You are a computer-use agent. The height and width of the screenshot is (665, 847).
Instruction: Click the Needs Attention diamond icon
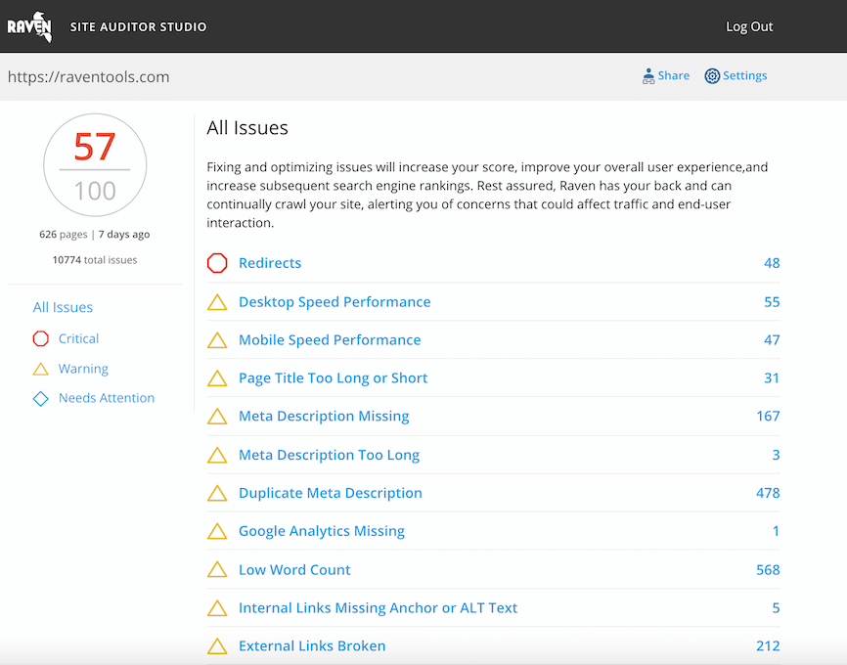click(x=41, y=398)
